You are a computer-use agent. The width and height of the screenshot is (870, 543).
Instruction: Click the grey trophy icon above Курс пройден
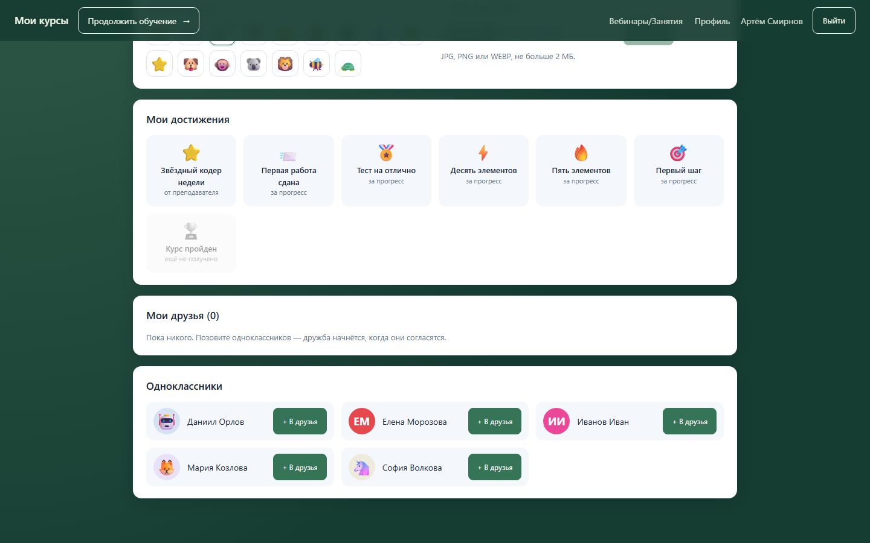[x=191, y=231]
